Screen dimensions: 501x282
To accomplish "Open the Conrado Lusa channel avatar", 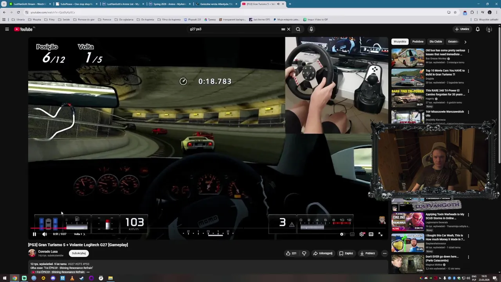I will point(32,253).
